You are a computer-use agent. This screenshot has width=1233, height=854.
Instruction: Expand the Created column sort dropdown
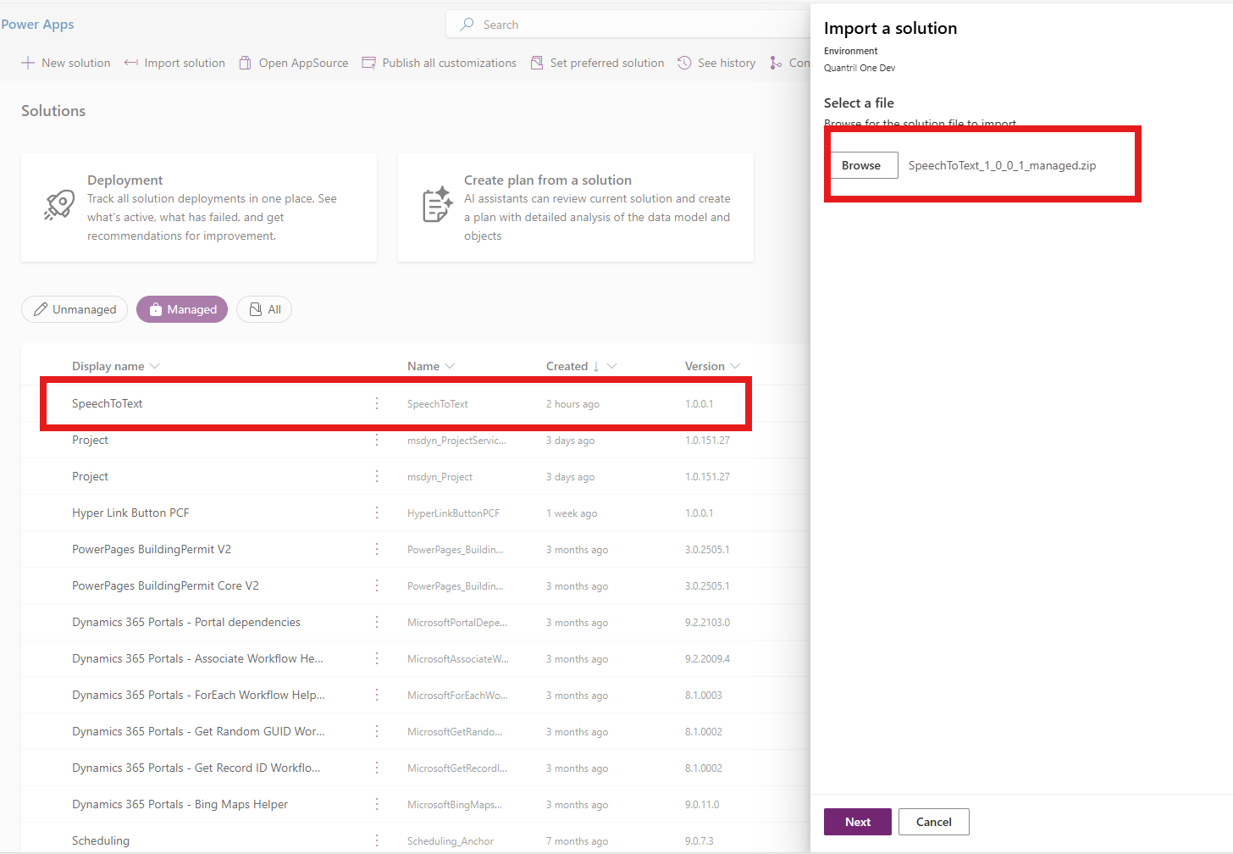pos(612,366)
